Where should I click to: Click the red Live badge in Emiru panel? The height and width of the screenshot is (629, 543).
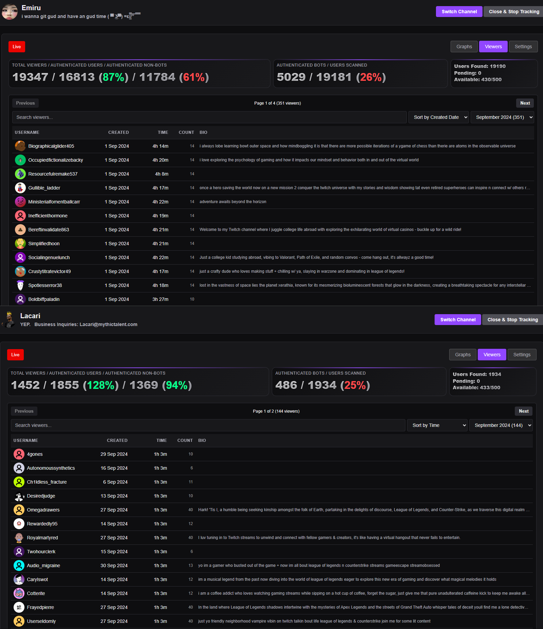pos(17,47)
